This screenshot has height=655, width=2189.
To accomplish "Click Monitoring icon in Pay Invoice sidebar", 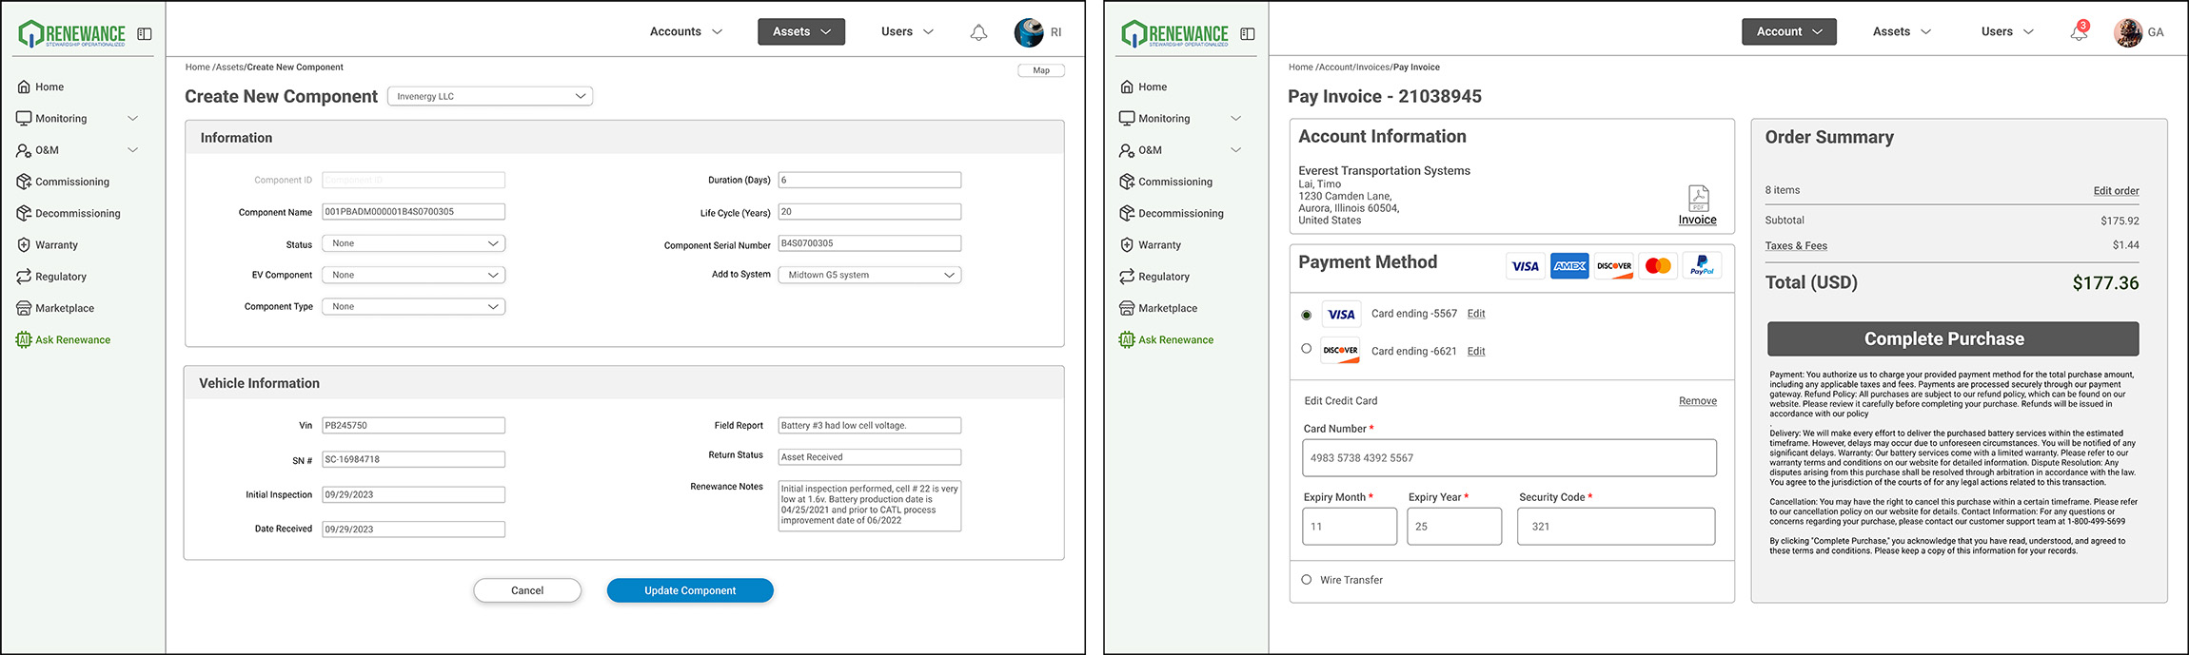I will pos(1127,118).
